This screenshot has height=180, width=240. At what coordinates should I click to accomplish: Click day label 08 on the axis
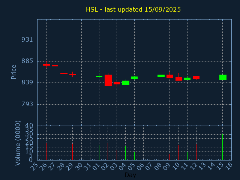pos(157,167)
